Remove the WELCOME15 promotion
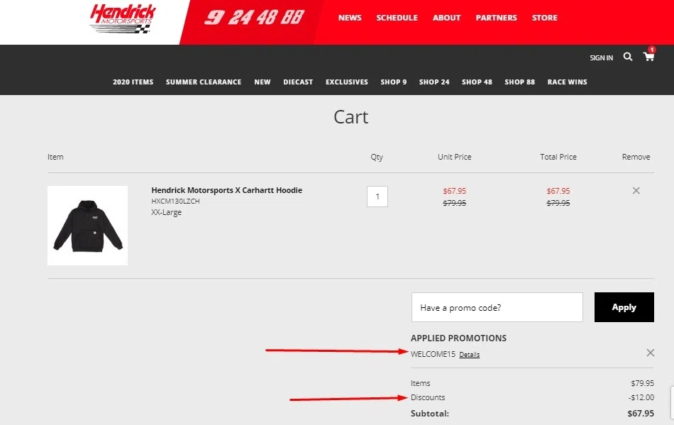The image size is (674, 425). [651, 353]
